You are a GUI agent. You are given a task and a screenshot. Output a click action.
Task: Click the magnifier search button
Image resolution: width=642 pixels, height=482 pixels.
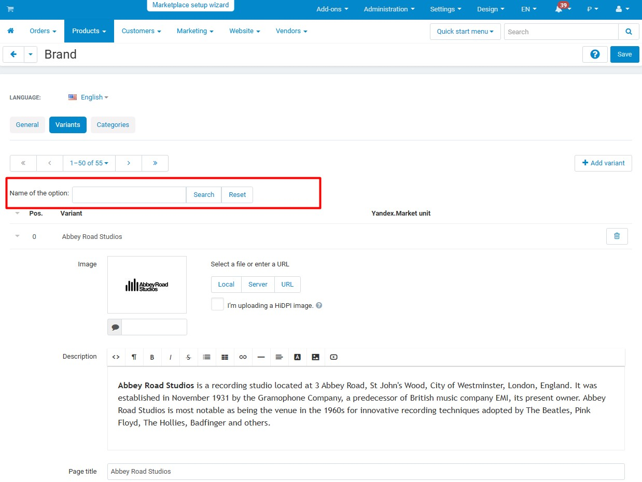(x=629, y=32)
